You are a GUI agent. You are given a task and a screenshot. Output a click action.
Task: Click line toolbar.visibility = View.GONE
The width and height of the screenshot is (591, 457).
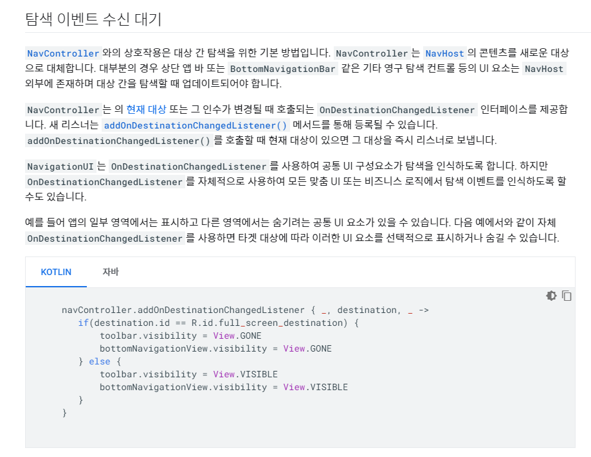click(x=181, y=336)
